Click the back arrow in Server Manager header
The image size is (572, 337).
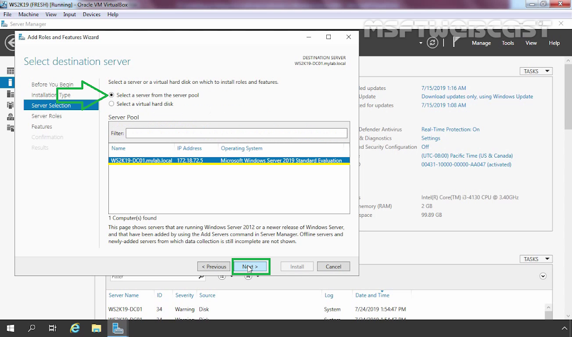(x=10, y=42)
